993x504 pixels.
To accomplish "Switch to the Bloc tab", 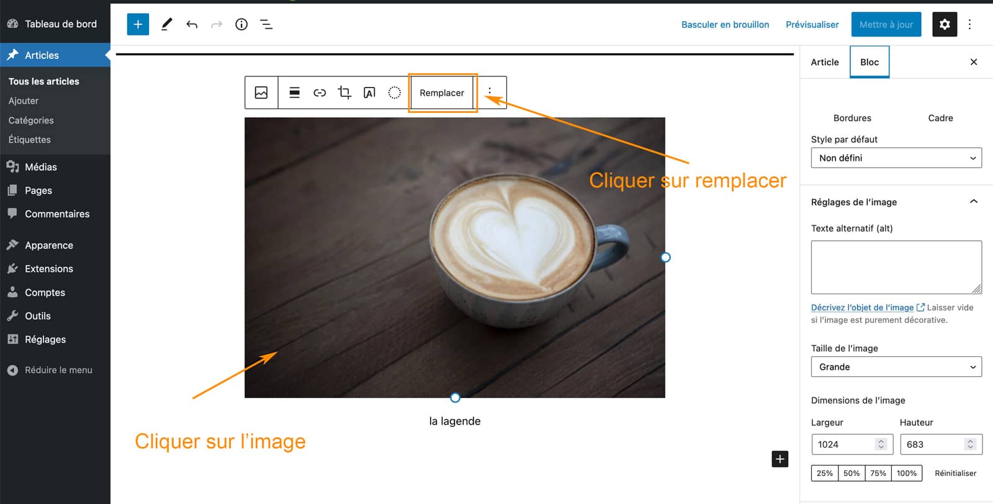I will (869, 61).
